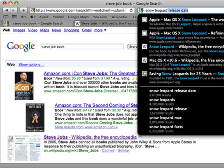
Task: Click the Google 'steve job book' search box
Action: coord(82,47)
